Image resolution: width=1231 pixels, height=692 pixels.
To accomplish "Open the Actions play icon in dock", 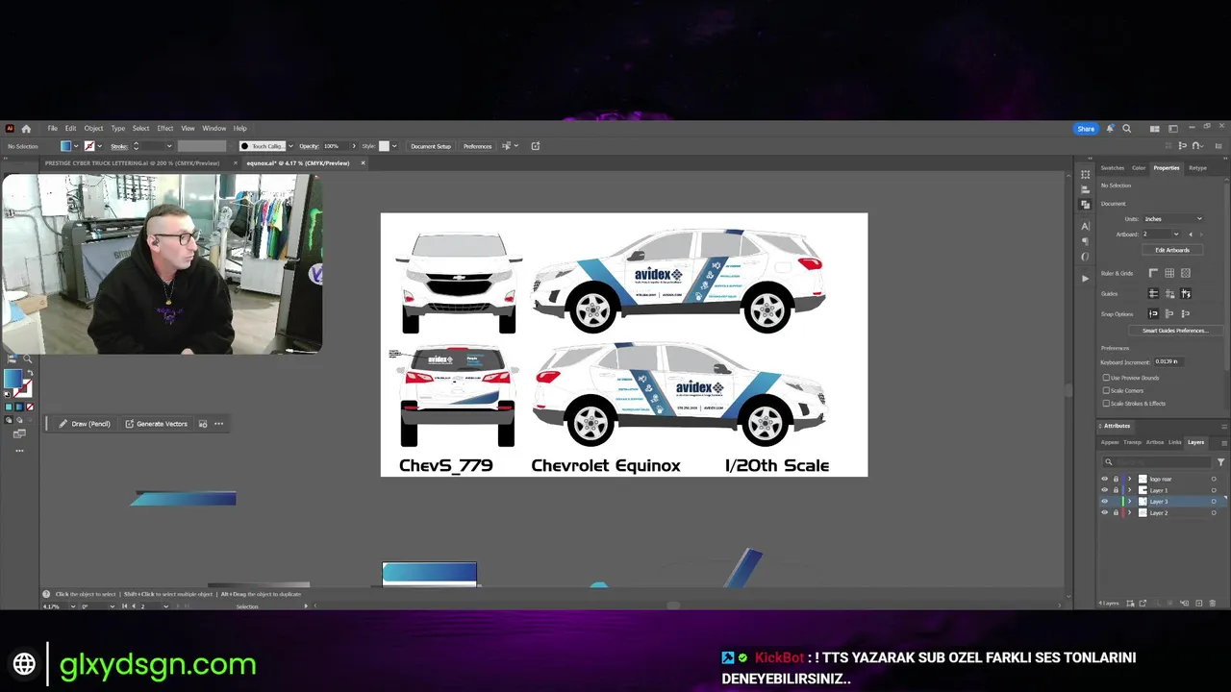I will click(1085, 279).
